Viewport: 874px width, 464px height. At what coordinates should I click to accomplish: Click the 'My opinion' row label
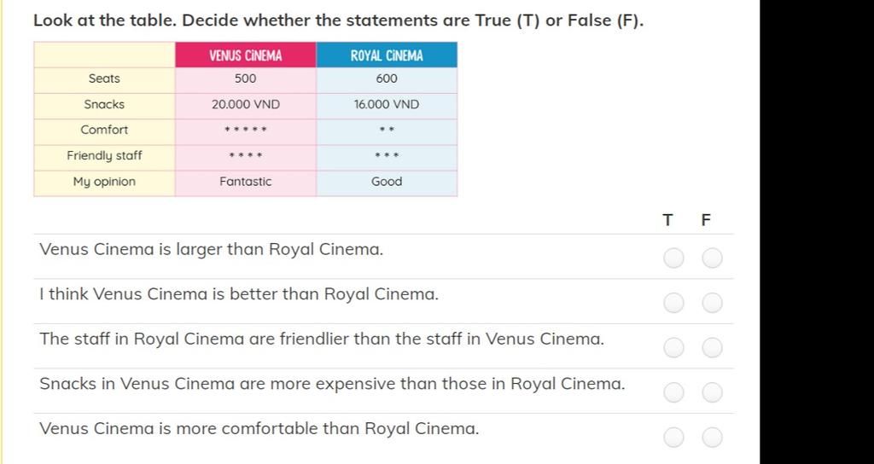(104, 182)
